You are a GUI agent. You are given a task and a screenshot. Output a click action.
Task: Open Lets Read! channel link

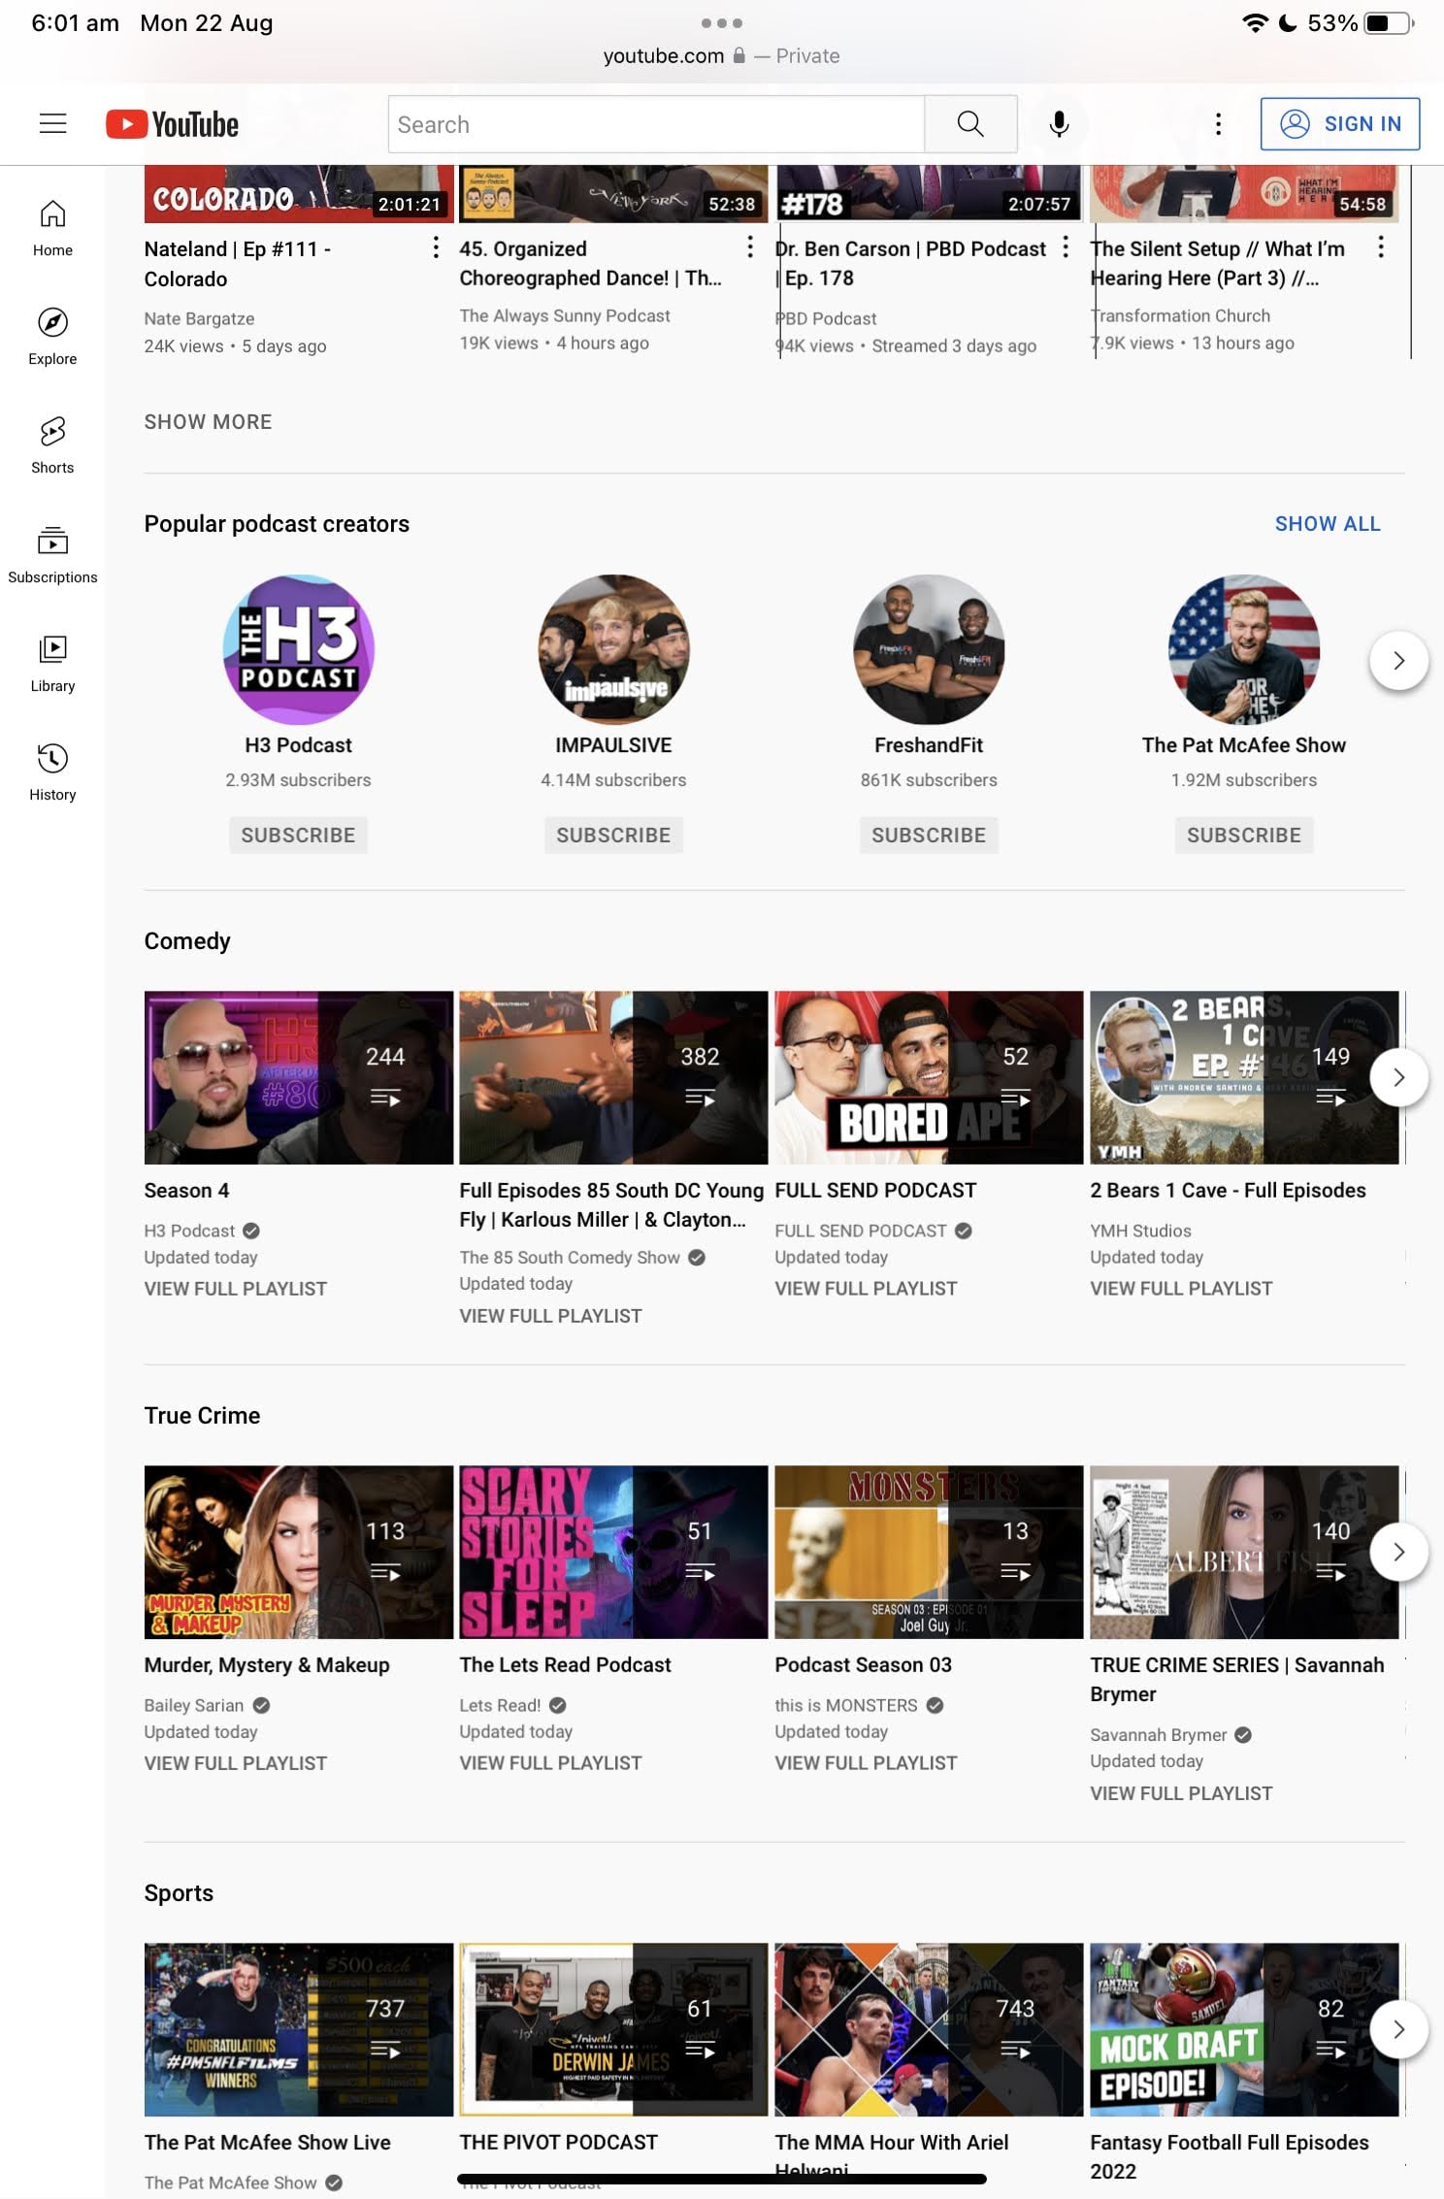(500, 1705)
